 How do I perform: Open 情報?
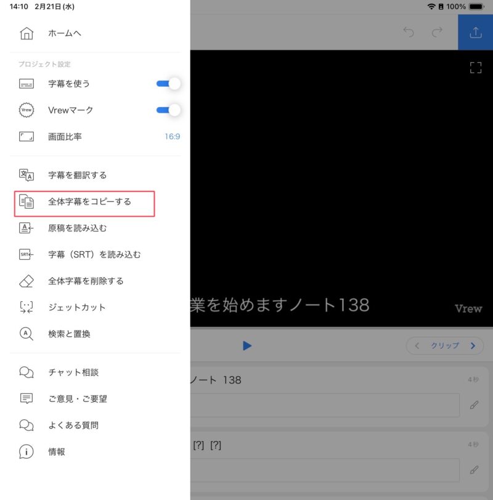pos(57,451)
